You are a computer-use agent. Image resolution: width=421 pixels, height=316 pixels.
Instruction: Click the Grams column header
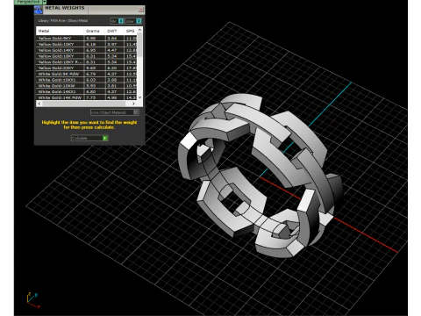pyautogui.click(x=95, y=31)
